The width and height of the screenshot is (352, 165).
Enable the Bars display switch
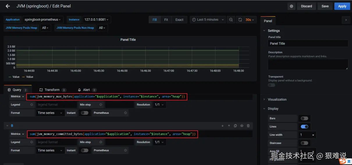tap(304, 119)
